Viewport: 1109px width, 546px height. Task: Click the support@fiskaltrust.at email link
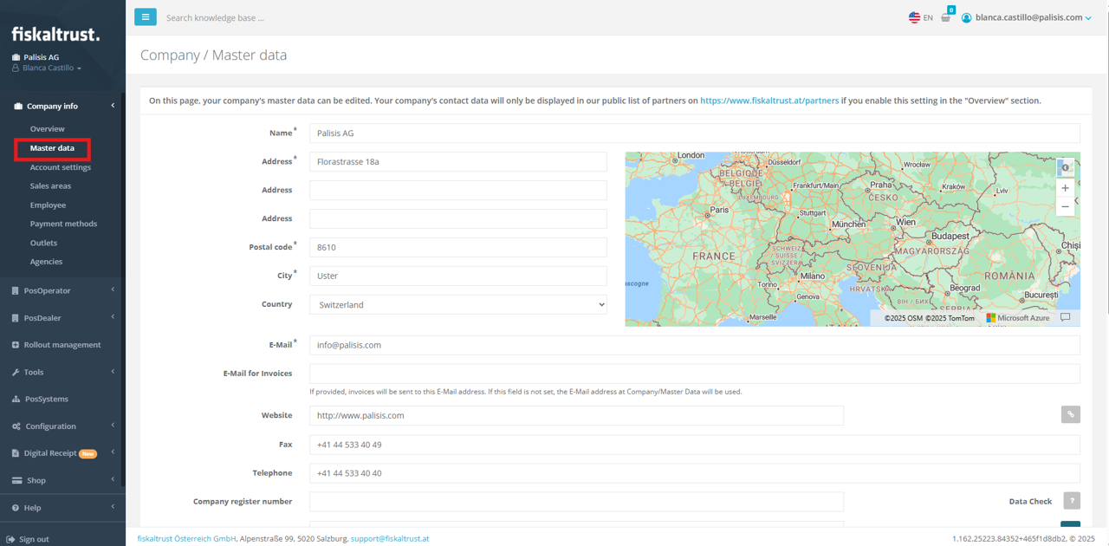coord(390,538)
